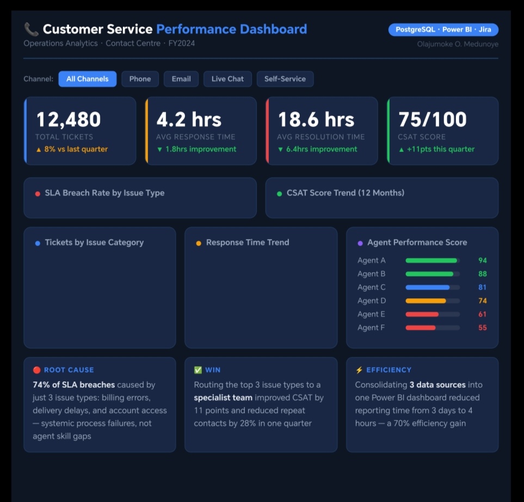
Task: Click the lightning bolt Efficiency icon
Action: click(359, 370)
